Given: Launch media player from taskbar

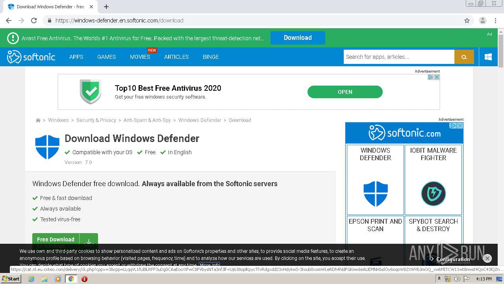Looking at the screenshot, I should click(57, 279).
